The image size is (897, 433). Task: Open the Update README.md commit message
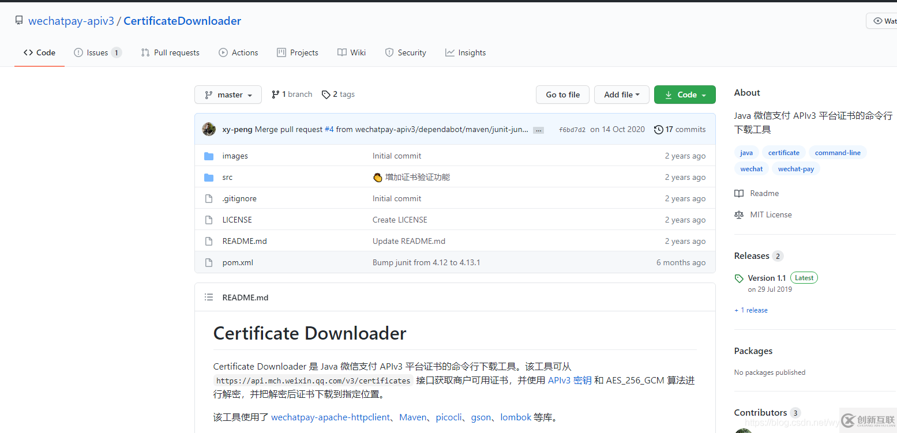click(409, 241)
